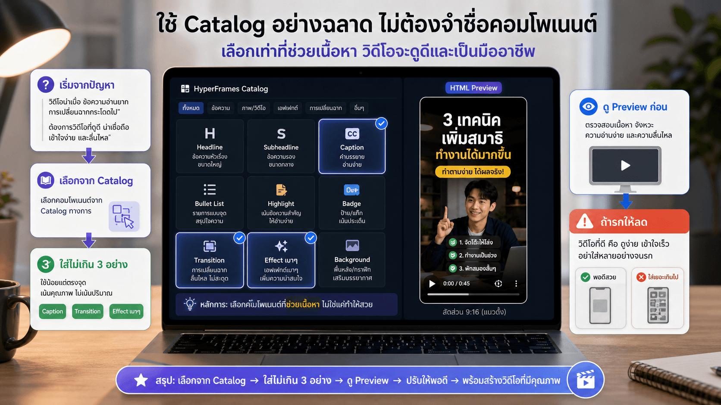Click the Caption CC icon
Viewport: 721px width, 405px height.
(x=352, y=134)
